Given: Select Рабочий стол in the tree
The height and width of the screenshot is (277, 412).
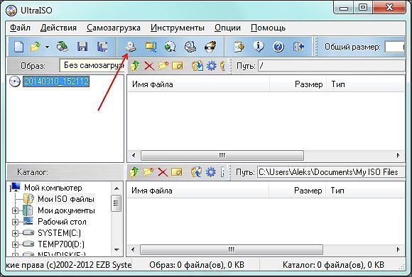Looking at the screenshot, I should point(62,222).
